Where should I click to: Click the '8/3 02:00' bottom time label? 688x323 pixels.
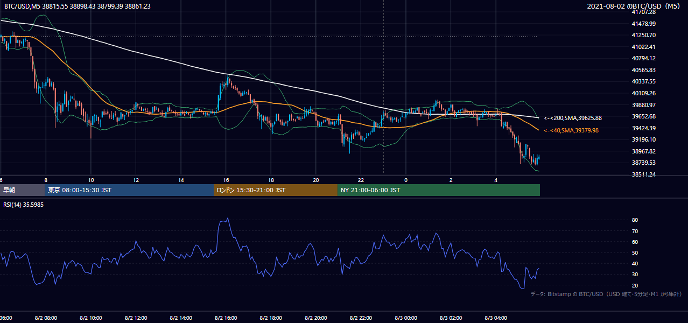click(451, 318)
